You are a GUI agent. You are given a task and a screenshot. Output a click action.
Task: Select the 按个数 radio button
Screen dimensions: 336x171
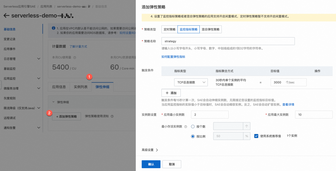tap(193, 127)
